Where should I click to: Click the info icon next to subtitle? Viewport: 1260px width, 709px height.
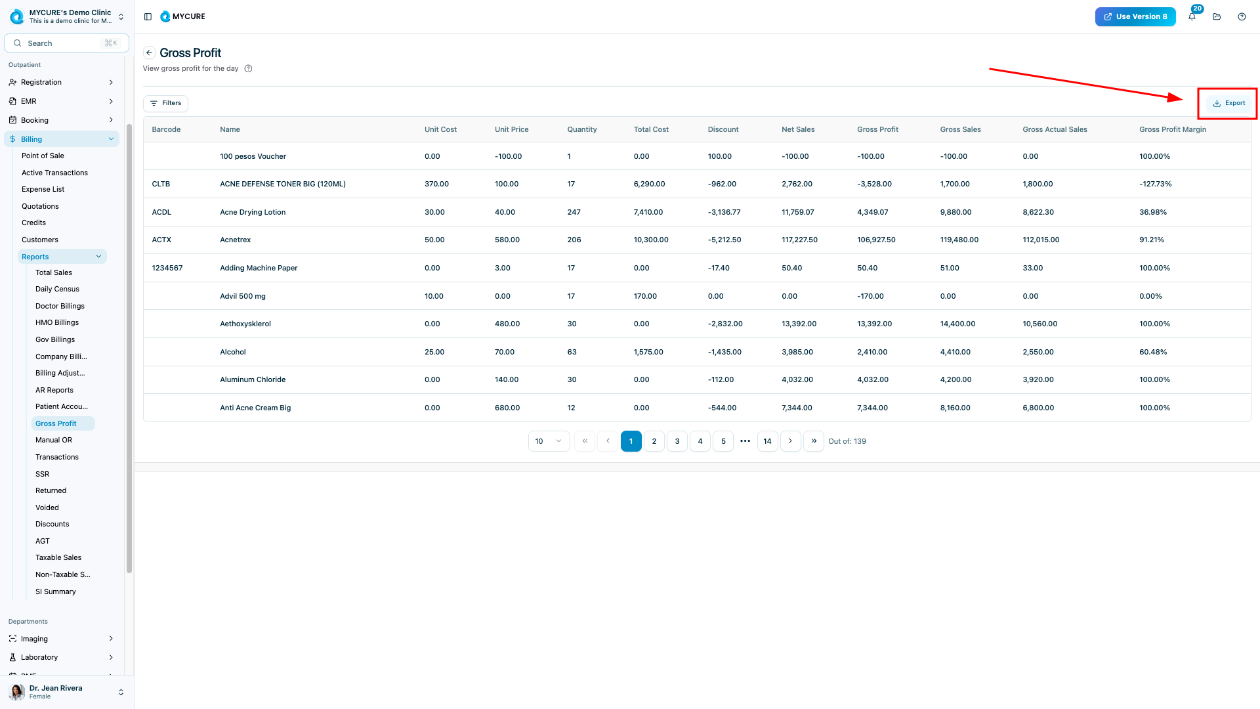click(x=248, y=68)
